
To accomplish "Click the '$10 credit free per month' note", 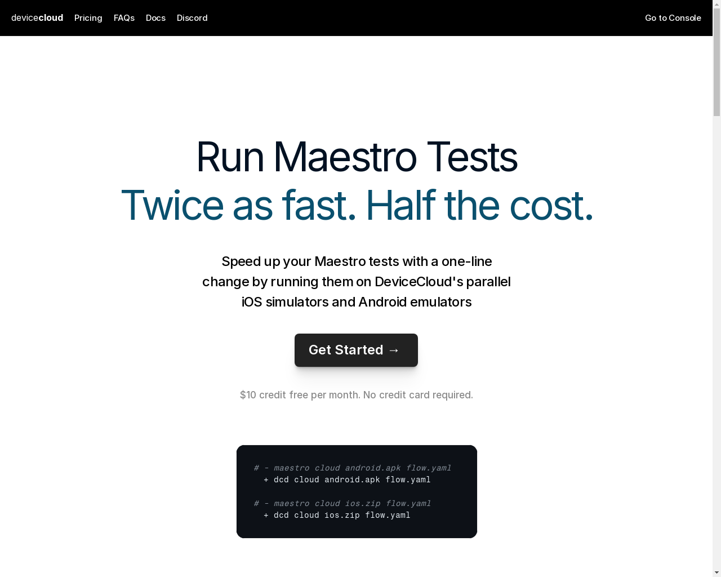I will [x=357, y=395].
